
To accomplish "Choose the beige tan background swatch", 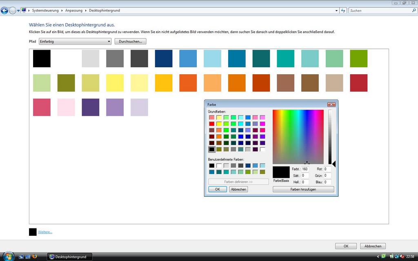I will click(334, 83).
